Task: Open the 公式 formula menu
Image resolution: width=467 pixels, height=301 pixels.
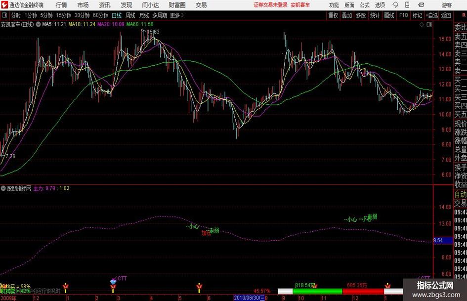Action: click(x=365, y=5)
